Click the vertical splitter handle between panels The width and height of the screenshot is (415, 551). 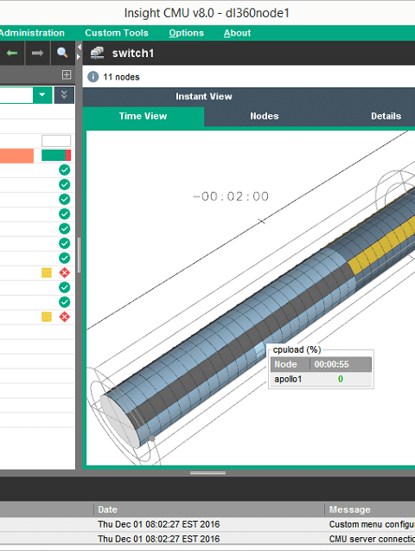pyautogui.click(x=79, y=255)
